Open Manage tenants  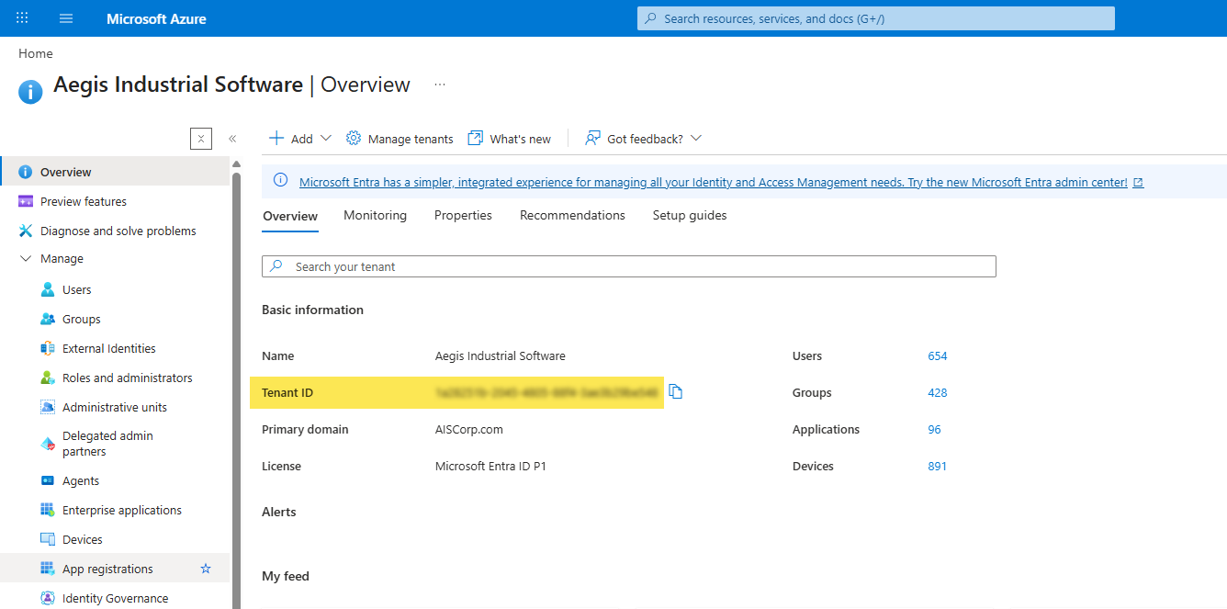pyautogui.click(x=411, y=140)
